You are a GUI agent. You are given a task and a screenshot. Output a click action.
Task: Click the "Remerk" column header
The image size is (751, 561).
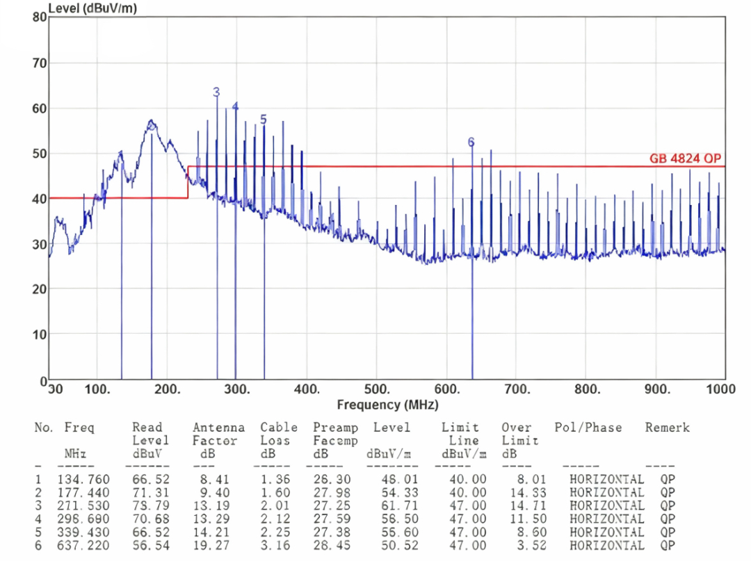[x=667, y=428]
